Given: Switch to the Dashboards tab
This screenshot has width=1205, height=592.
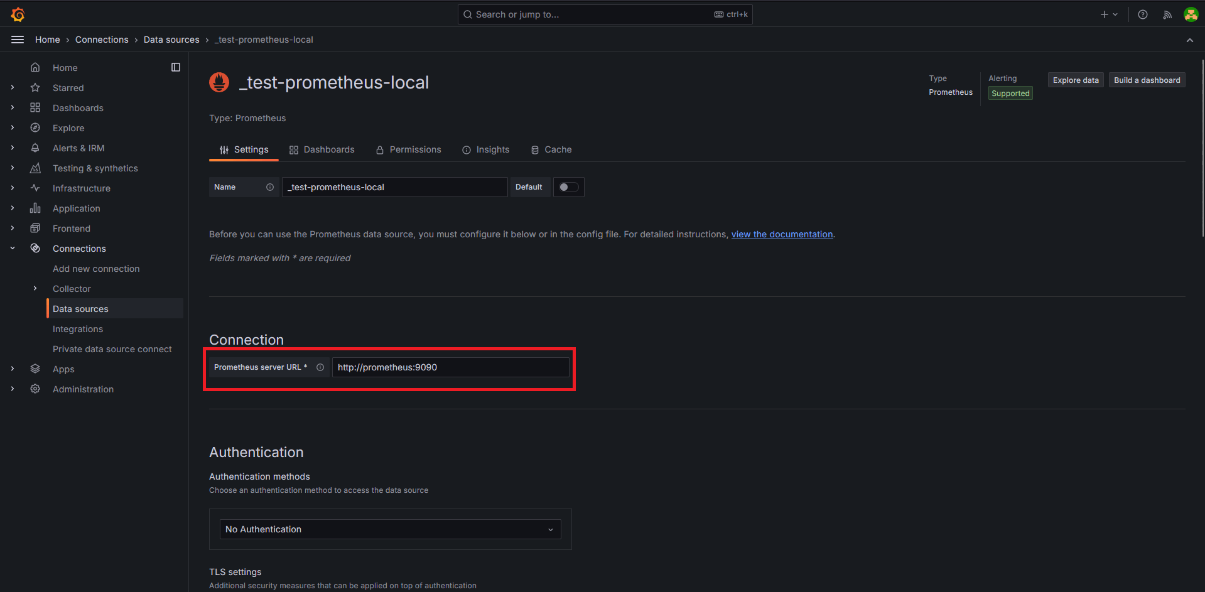Looking at the screenshot, I should 322,149.
